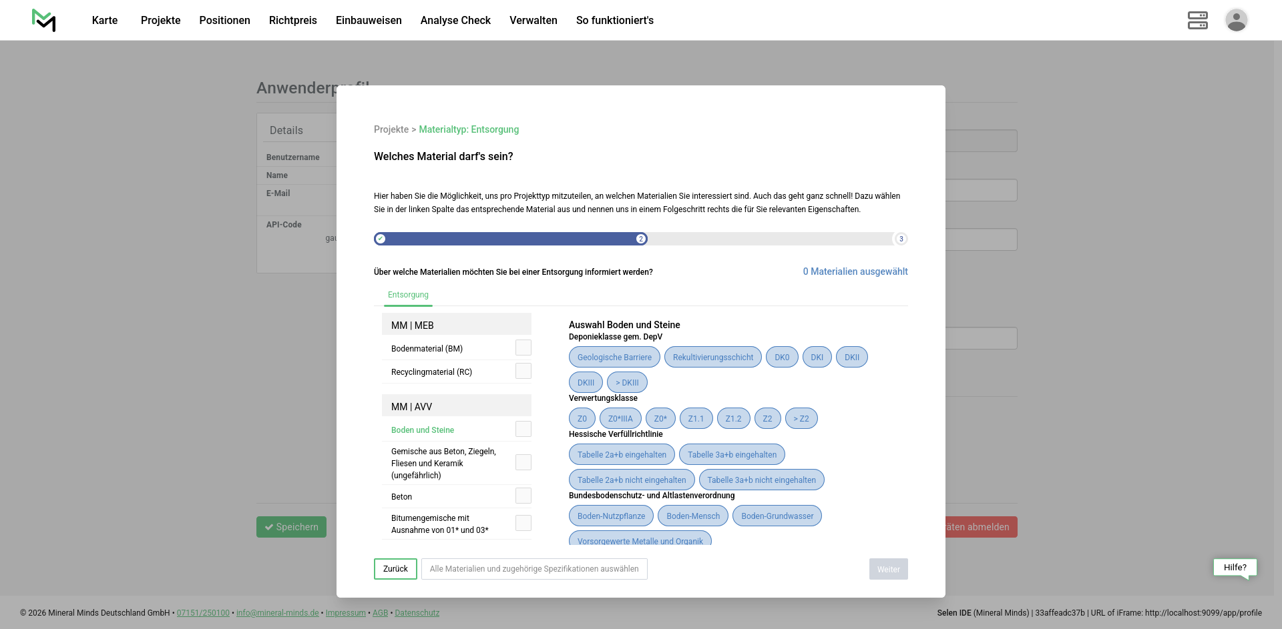
Task: Jump to step 3 progress marker
Action: tap(901, 239)
